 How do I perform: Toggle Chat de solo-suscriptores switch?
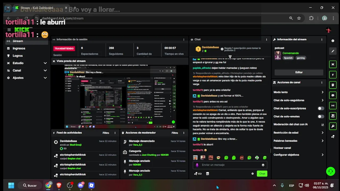[321, 108]
